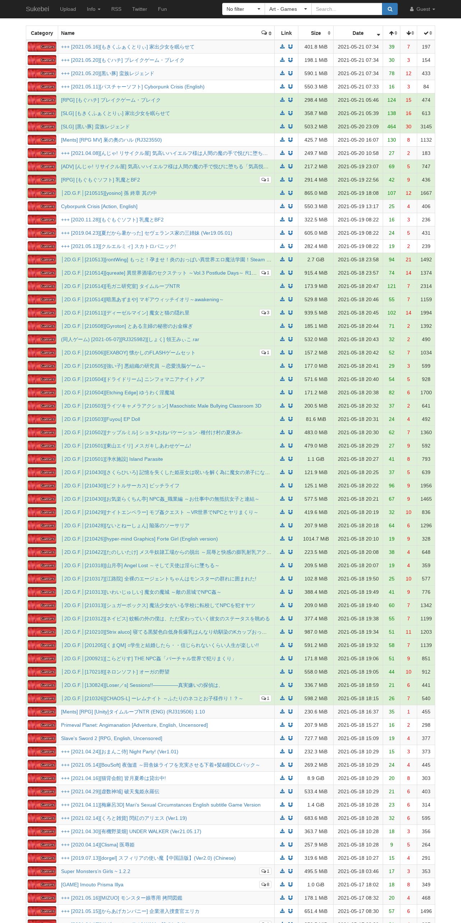
Task: Expand the Info menu
Action: 94,9
